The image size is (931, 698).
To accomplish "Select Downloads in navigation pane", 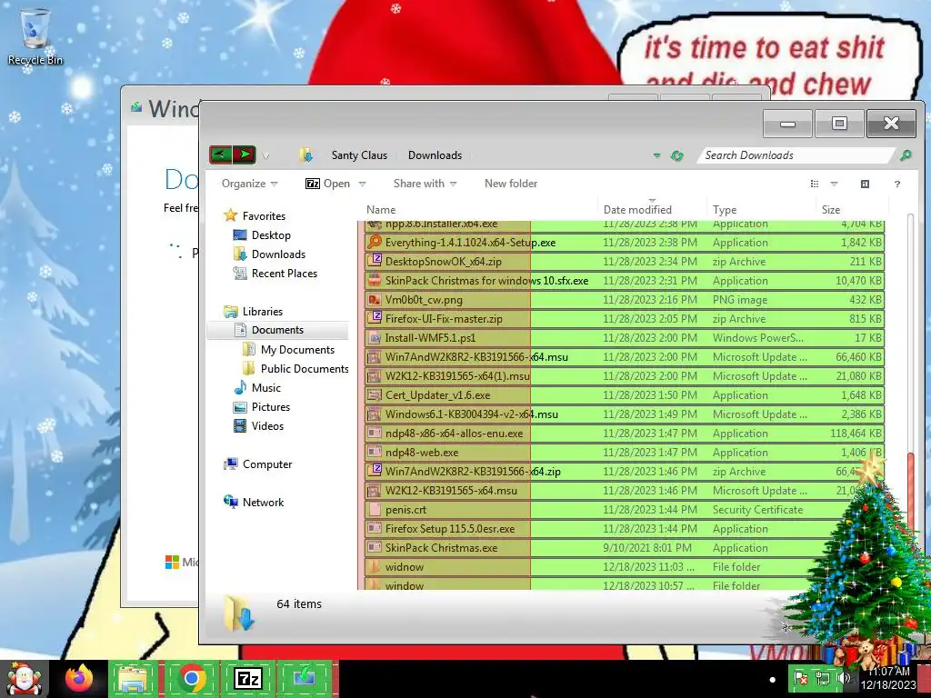I will point(269,254).
